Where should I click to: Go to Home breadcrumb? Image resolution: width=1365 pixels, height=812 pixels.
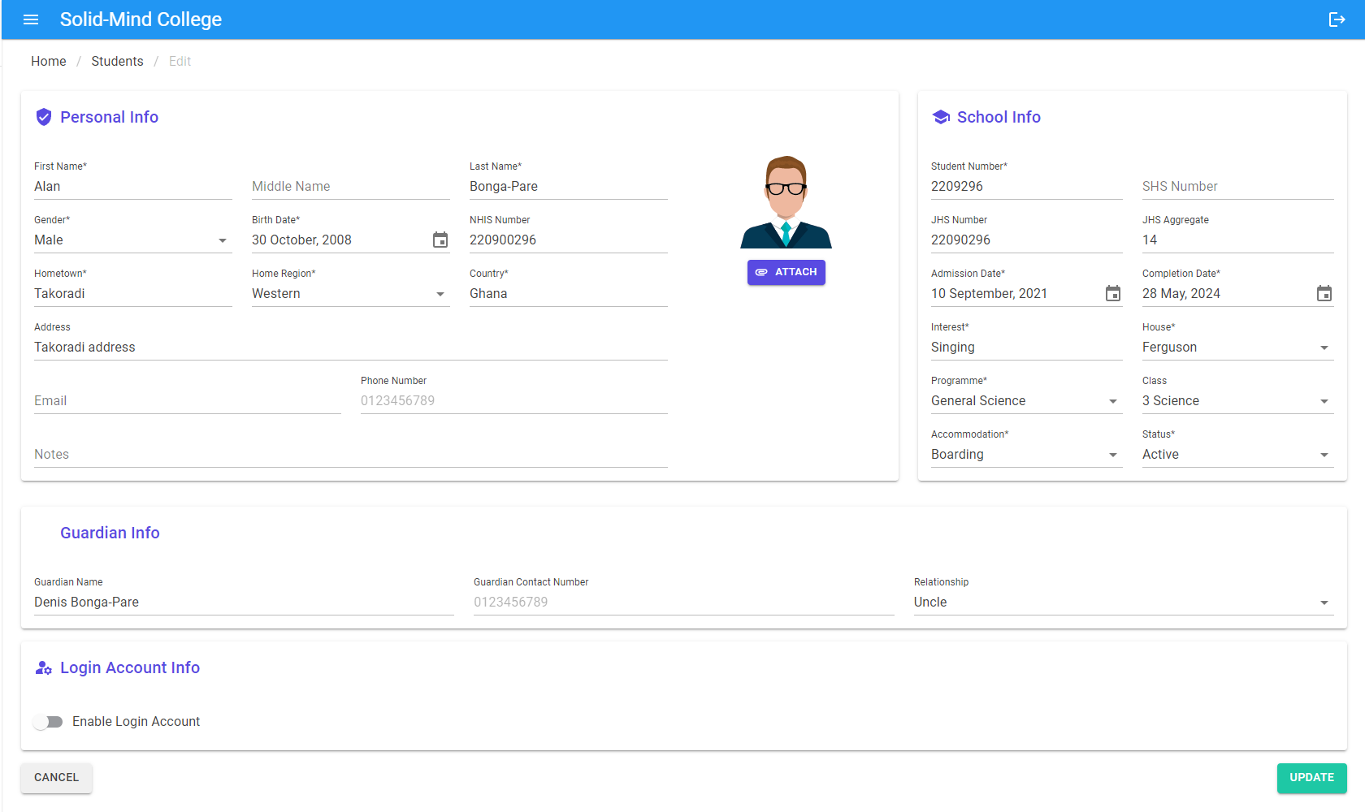pyautogui.click(x=49, y=62)
